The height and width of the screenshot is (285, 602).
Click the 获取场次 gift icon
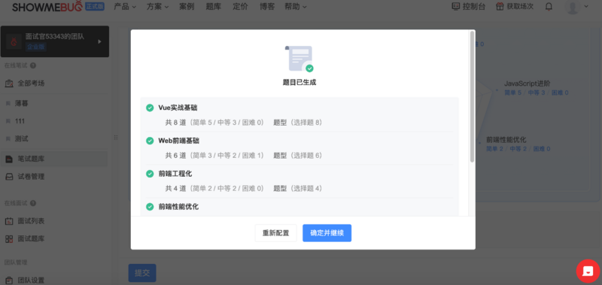(500, 7)
